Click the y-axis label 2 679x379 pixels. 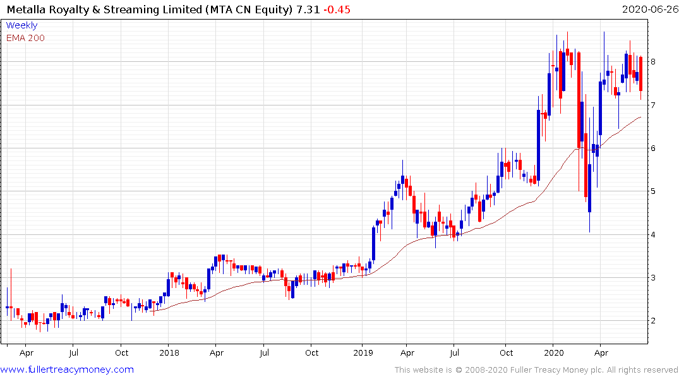(652, 320)
